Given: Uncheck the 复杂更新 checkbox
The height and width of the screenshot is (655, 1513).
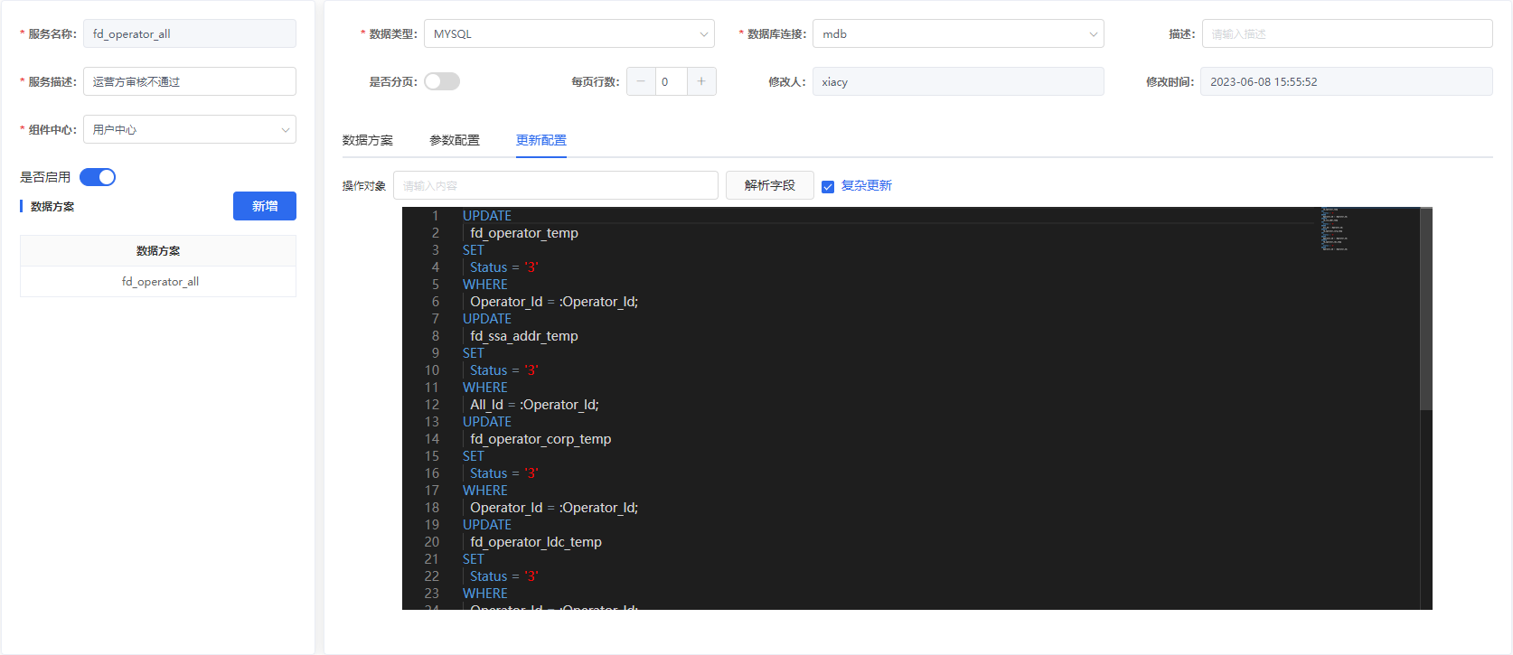Looking at the screenshot, I should [x=828, y=186].
